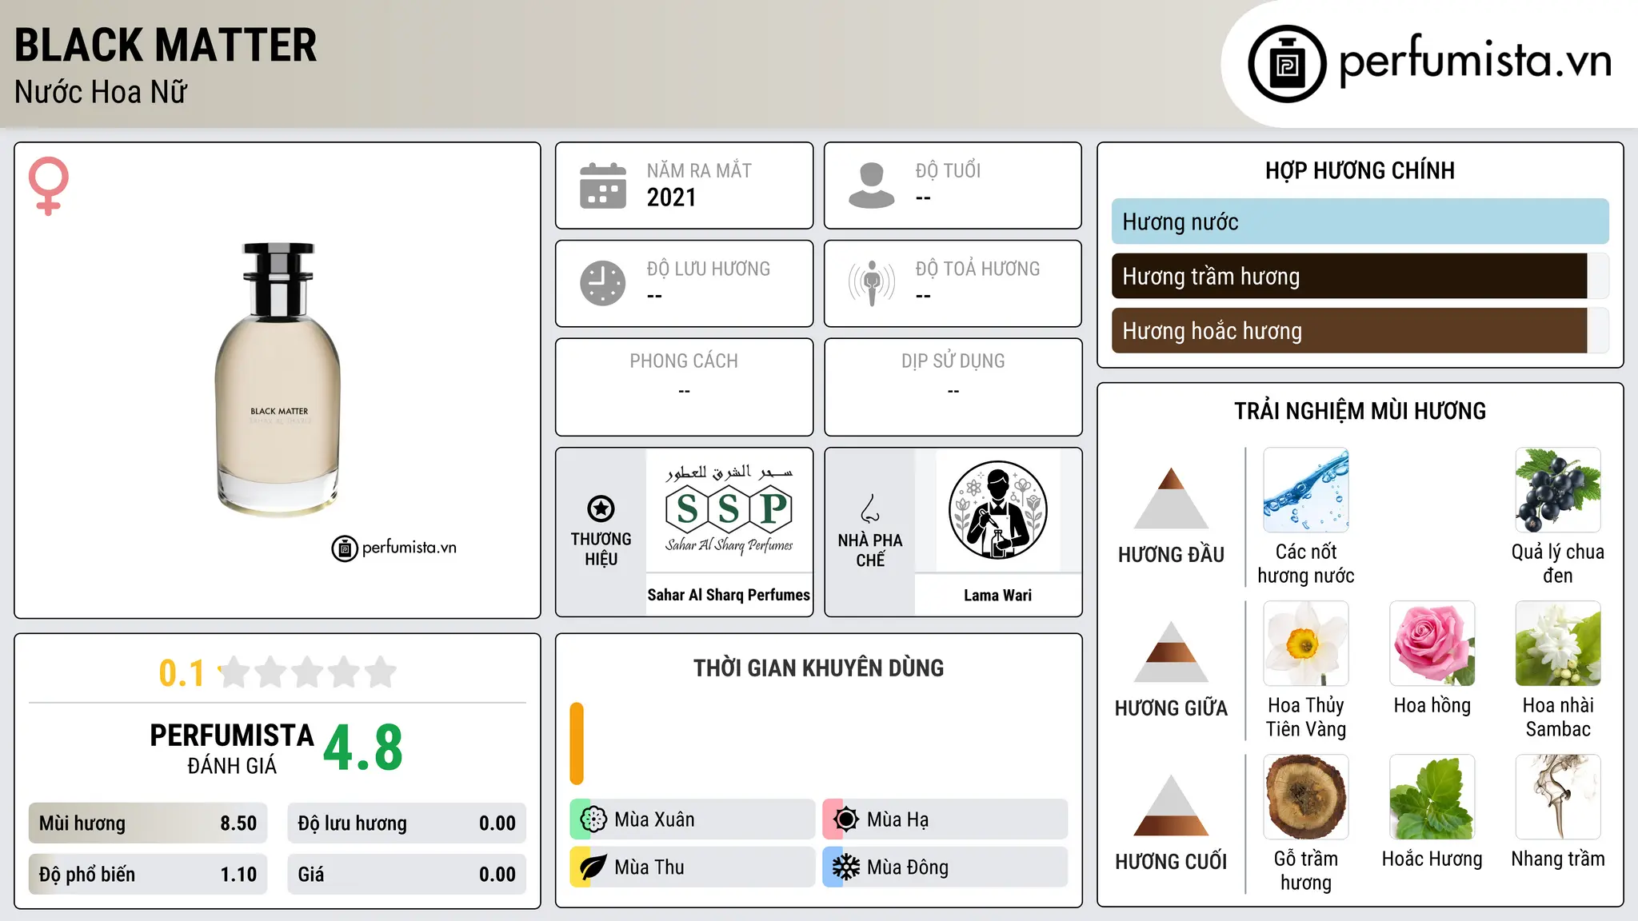Select the Hoa hồng note image
Viewport: 1638px width, 921px height.
coord(1432,644)
